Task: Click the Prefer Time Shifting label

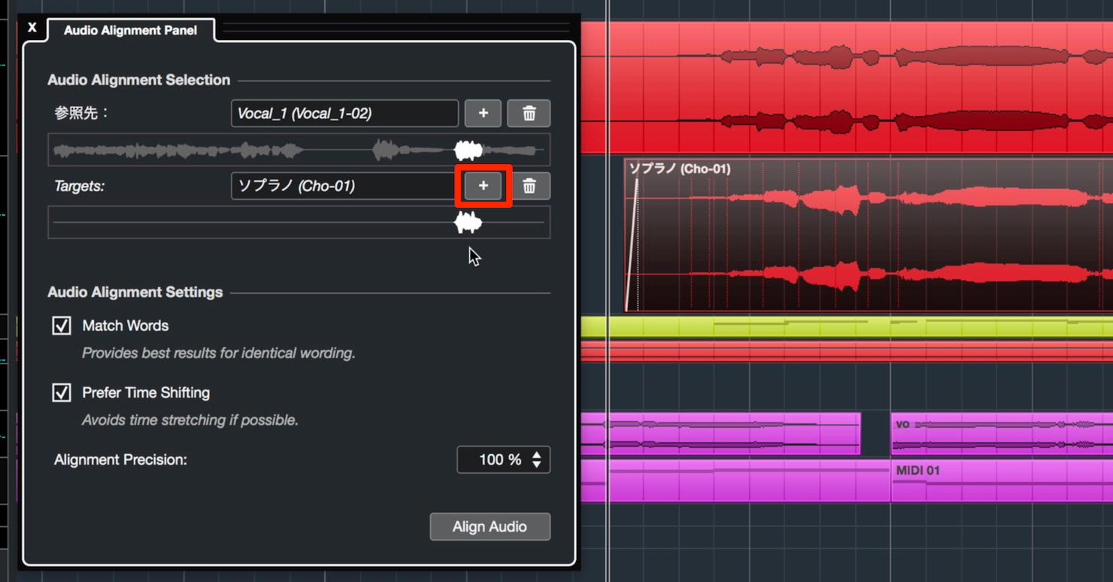Action: point(146,393)
